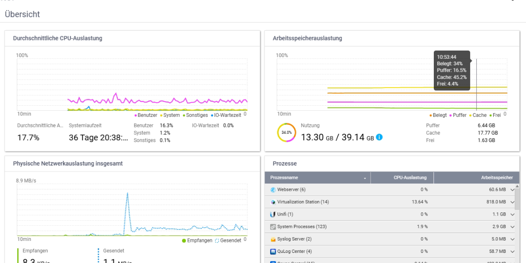Click the Belegt legend entry in memory chart

click(438, 115)
